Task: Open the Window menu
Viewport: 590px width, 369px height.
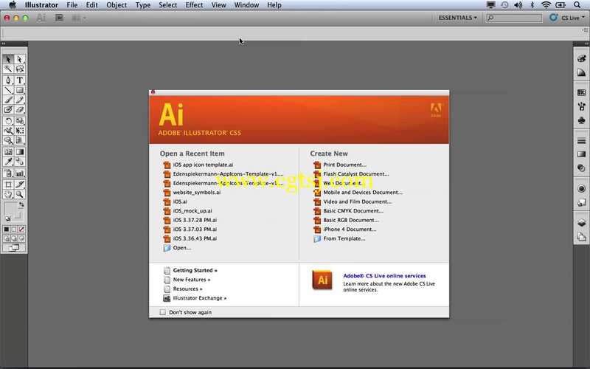Action: 246,5
